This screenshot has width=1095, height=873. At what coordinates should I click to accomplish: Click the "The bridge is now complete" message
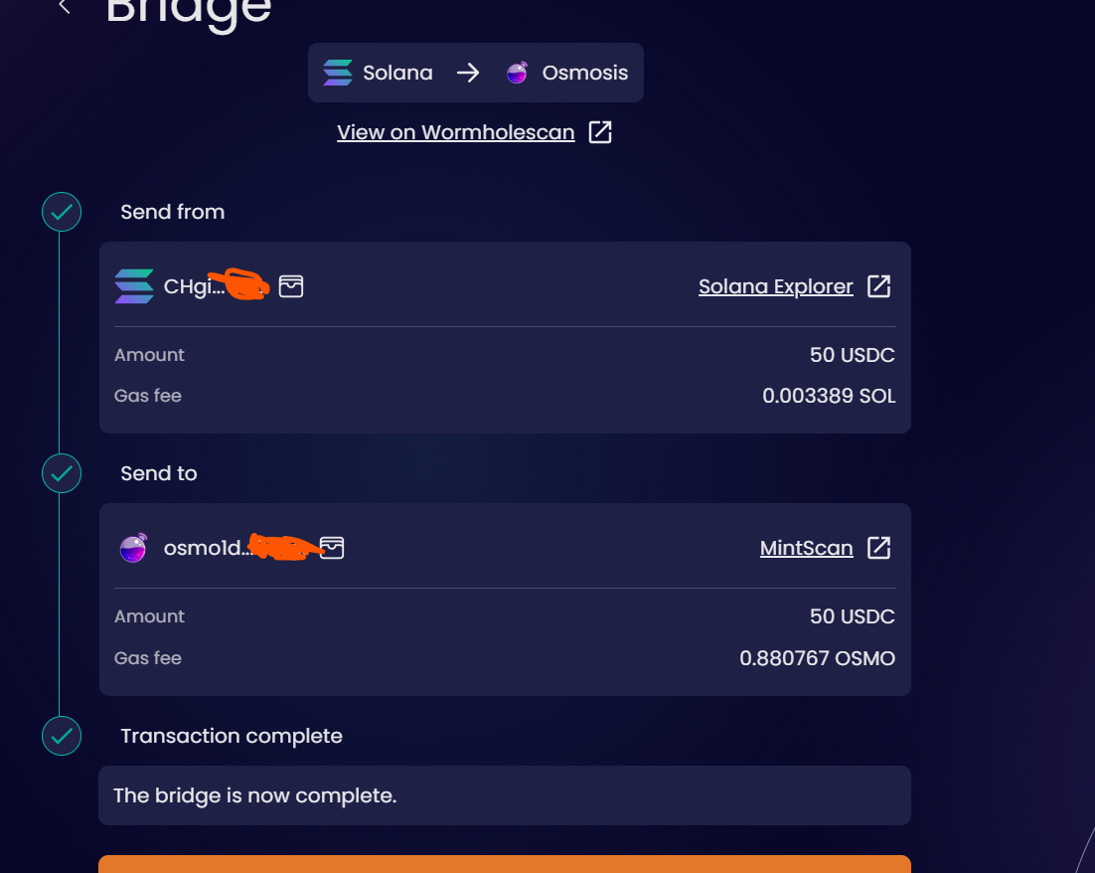[254, 795]
